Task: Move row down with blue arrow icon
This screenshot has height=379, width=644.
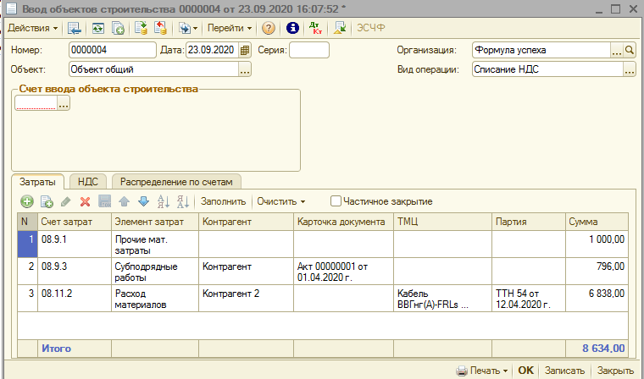Action: [143, 201]
